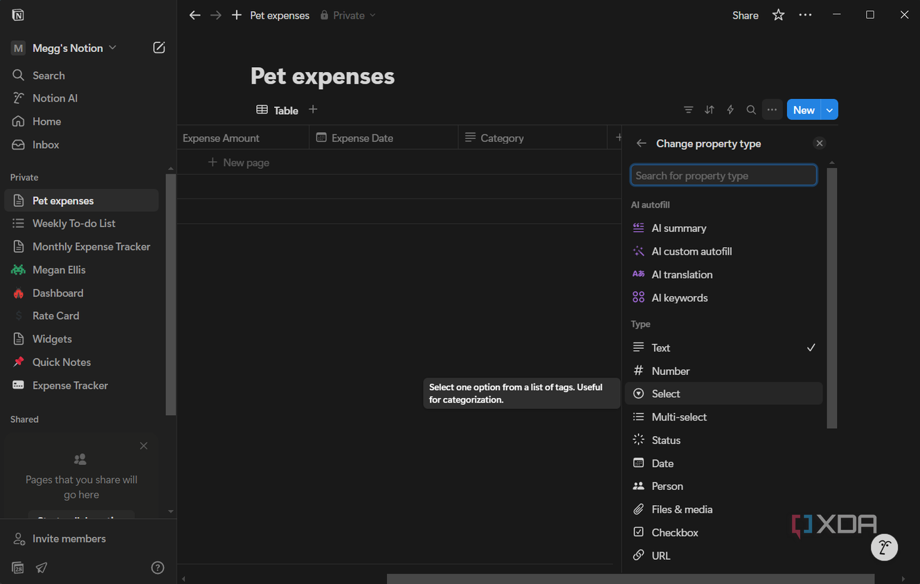The height and width of the screenshot is (584, 920).
Task: Select the Select property type
Action: tap(723, 394)
